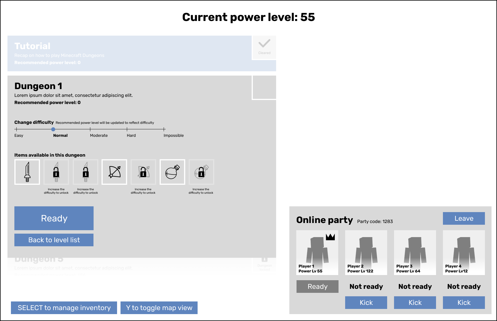Select Player 3 avatar card

click(x=415, y=253)
